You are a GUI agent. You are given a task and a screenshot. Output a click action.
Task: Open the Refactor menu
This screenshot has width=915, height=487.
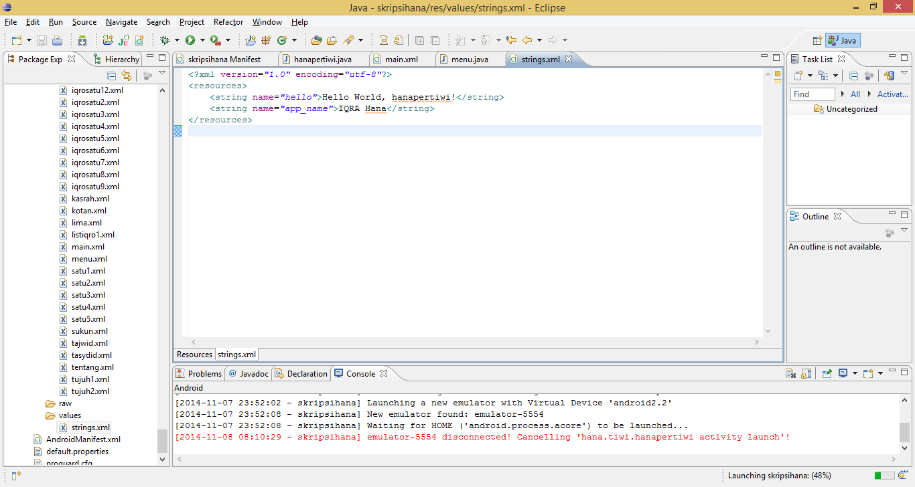228,22
